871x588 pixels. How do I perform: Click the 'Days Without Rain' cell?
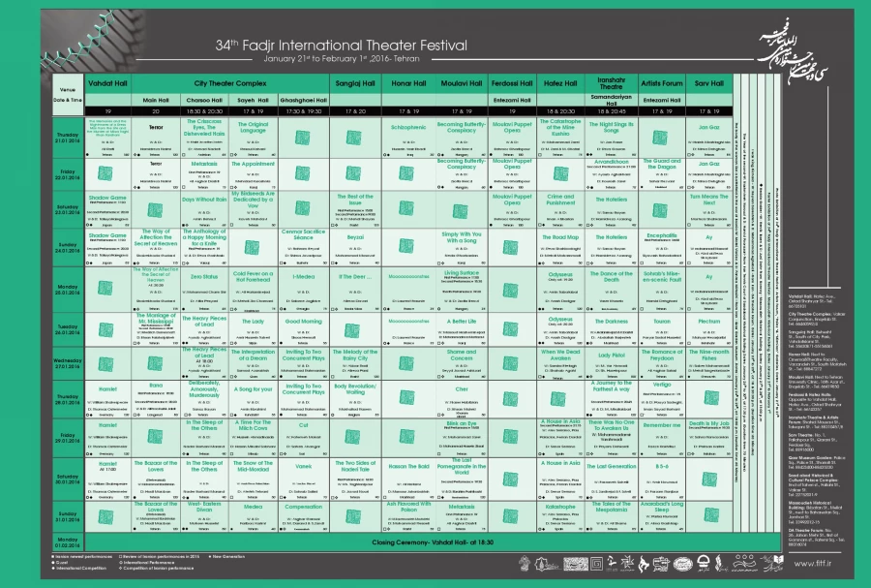[x=204, y=209]
